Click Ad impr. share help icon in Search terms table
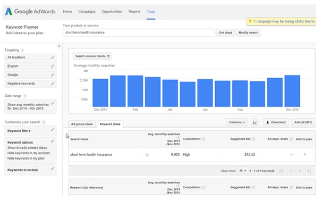 (291, 139)
